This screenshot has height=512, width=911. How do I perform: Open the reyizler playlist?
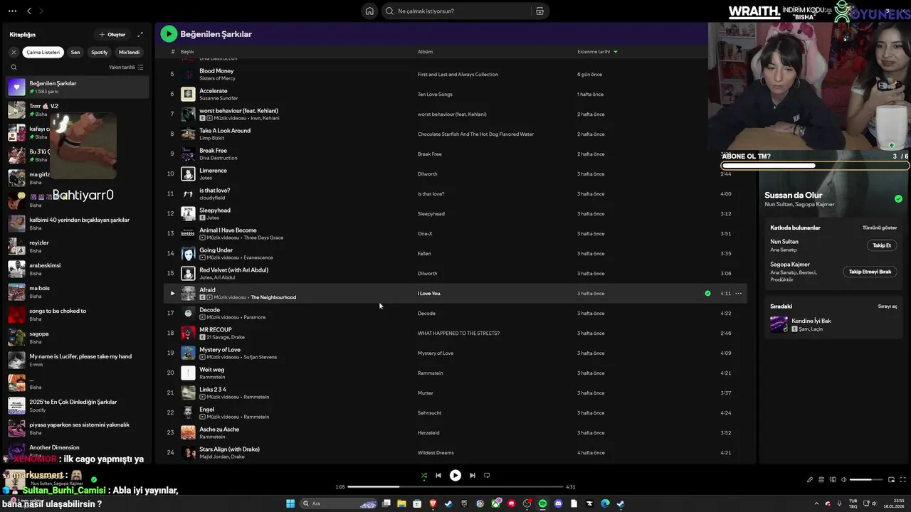78,246
